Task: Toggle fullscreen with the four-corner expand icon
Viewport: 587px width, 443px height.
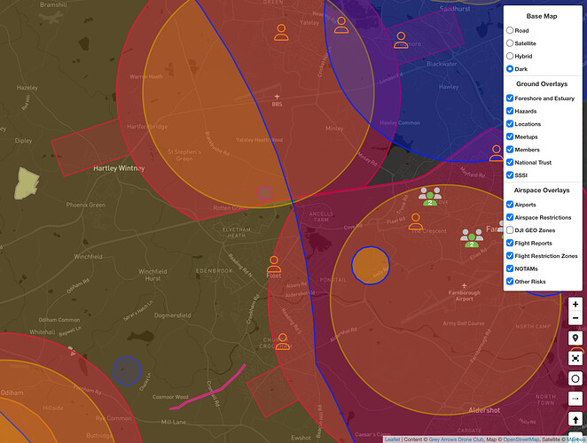Action: 575,359
